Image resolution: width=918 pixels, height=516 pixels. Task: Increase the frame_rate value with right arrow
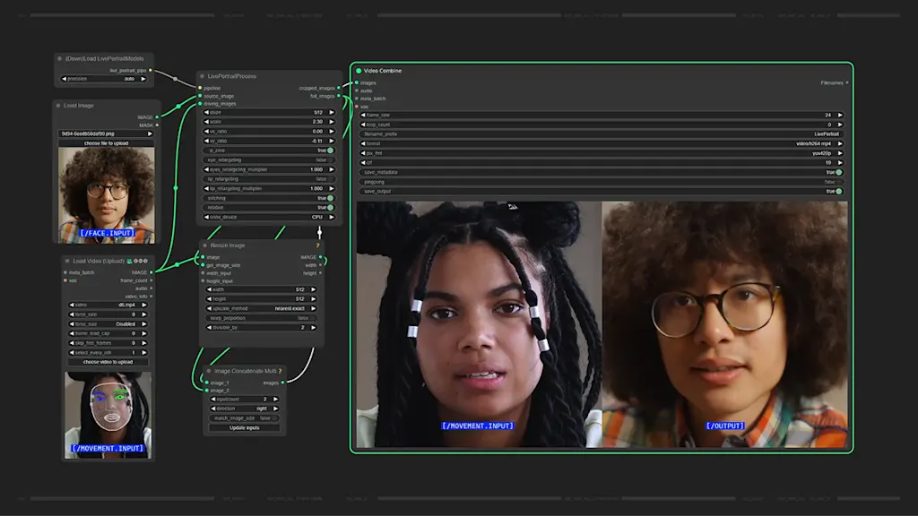[839, 116]
